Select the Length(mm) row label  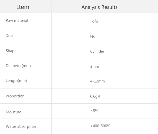[x=16, y=81]
